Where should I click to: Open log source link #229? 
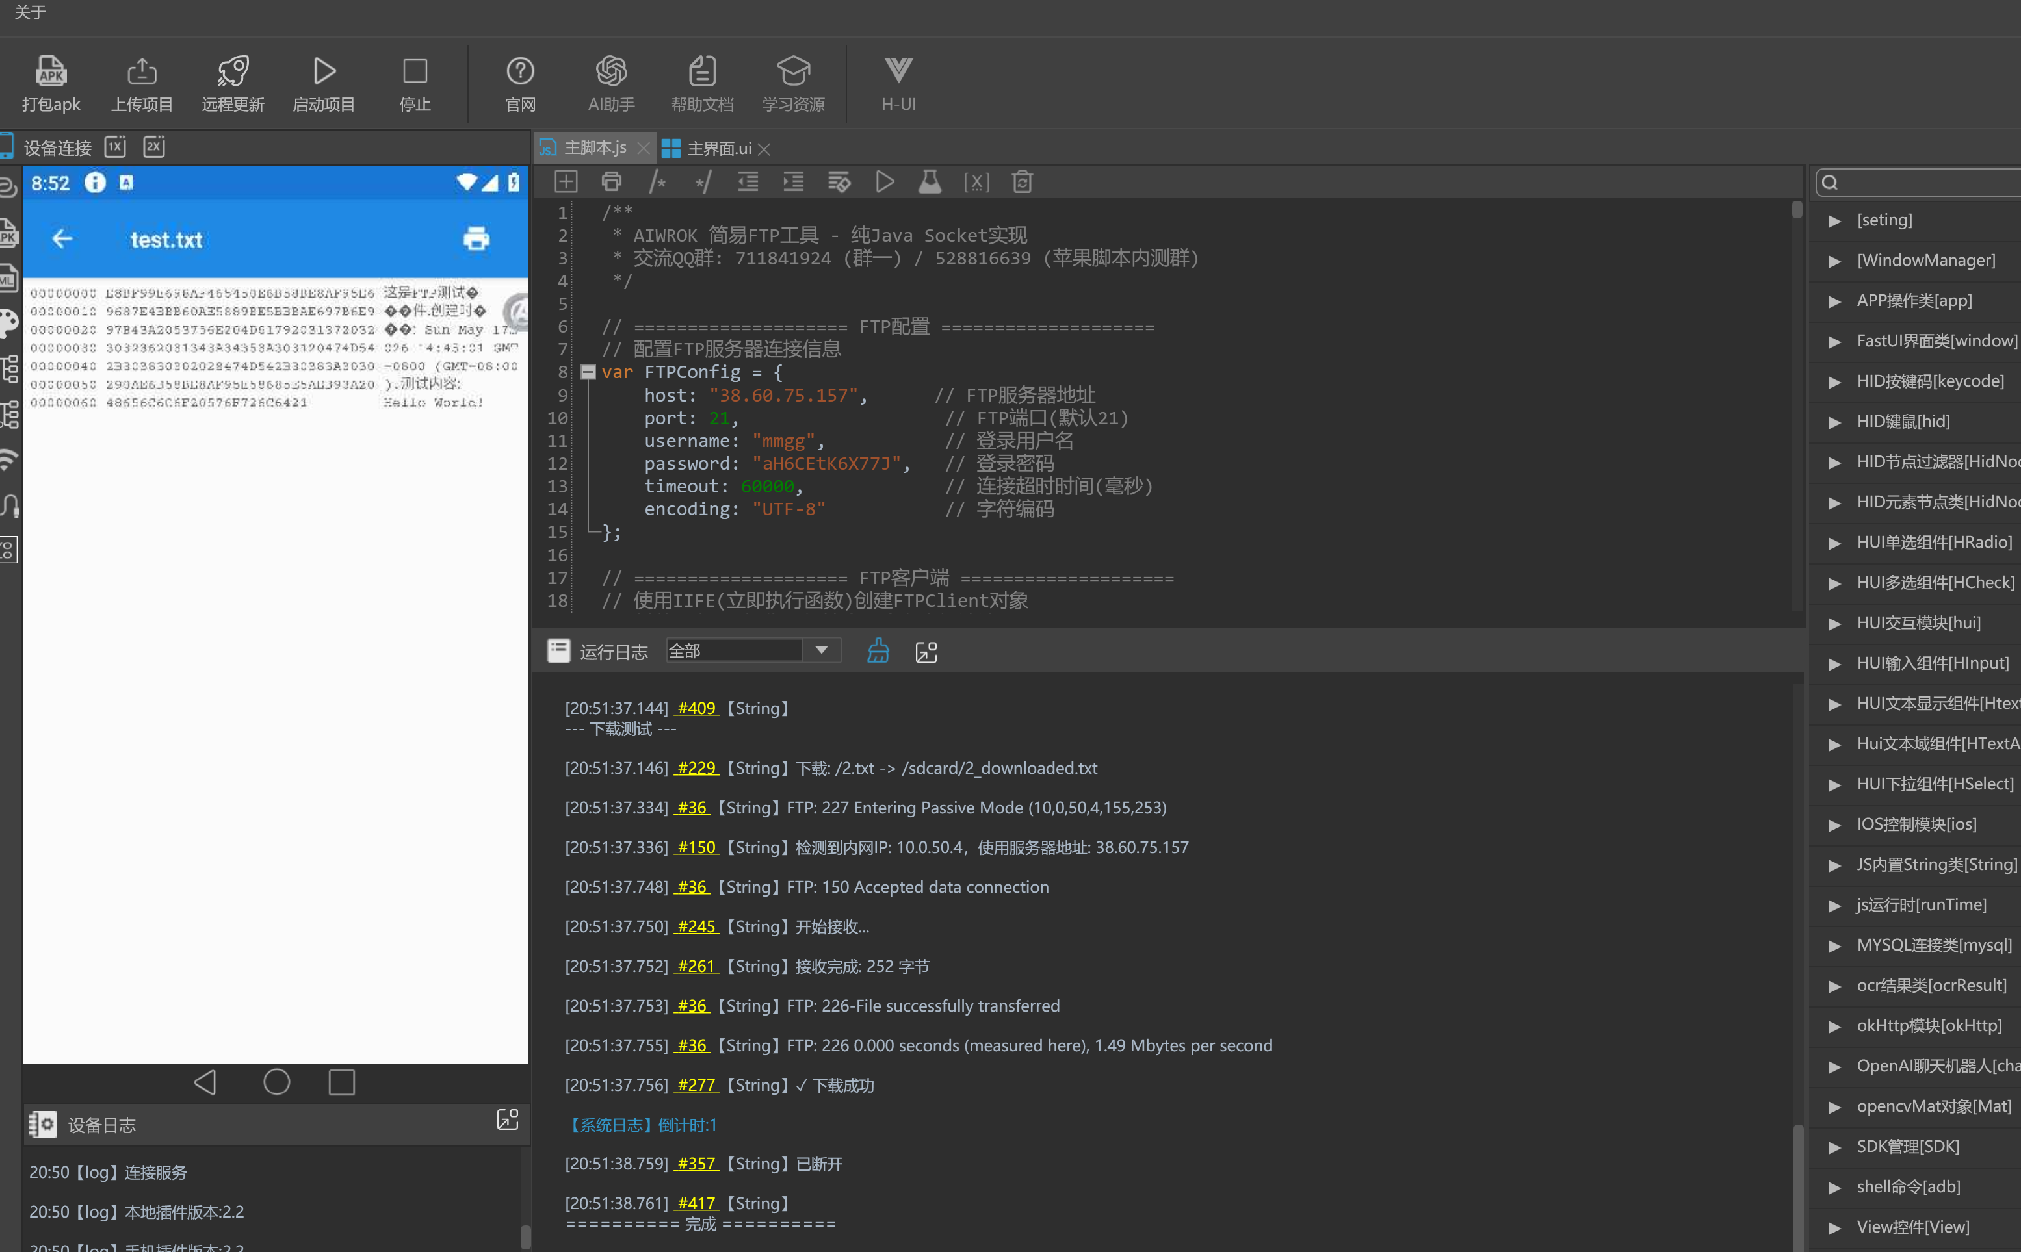coord(697,767)
